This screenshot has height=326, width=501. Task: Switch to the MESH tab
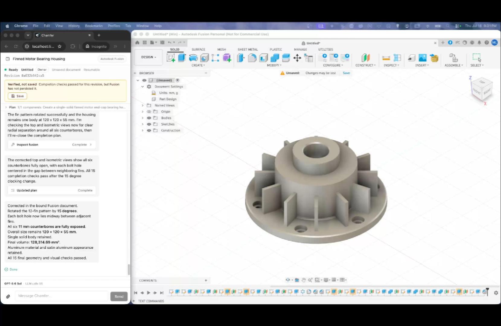(x=222, y=50)
